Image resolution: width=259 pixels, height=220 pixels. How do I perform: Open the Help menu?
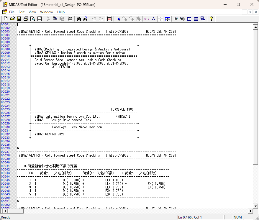61,12
